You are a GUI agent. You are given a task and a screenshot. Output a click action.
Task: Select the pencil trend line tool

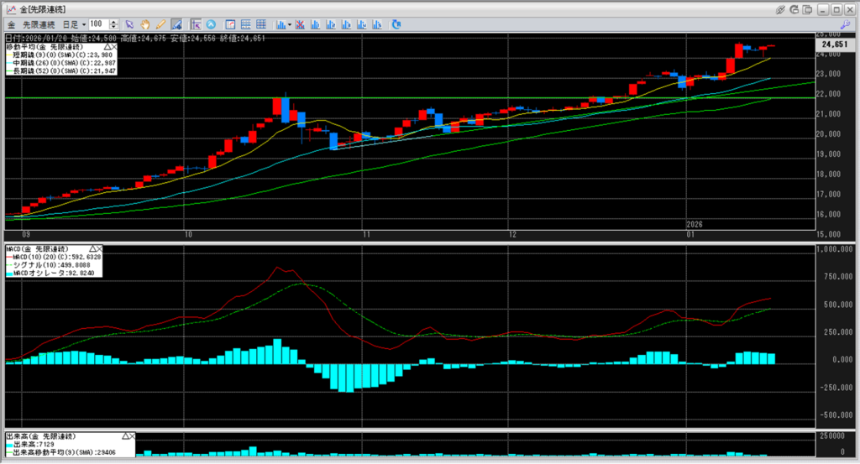(160, 24)
